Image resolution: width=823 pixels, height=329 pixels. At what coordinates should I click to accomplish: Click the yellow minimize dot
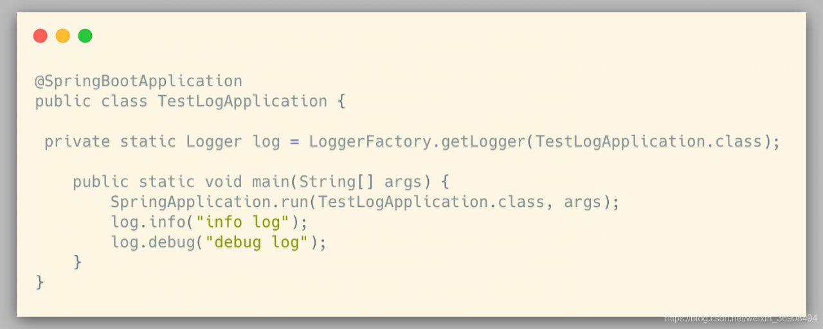coord(62,36)
